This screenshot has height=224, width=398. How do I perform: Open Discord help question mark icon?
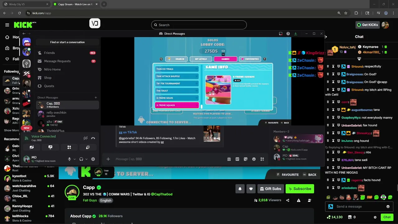(x=288, y=34)
